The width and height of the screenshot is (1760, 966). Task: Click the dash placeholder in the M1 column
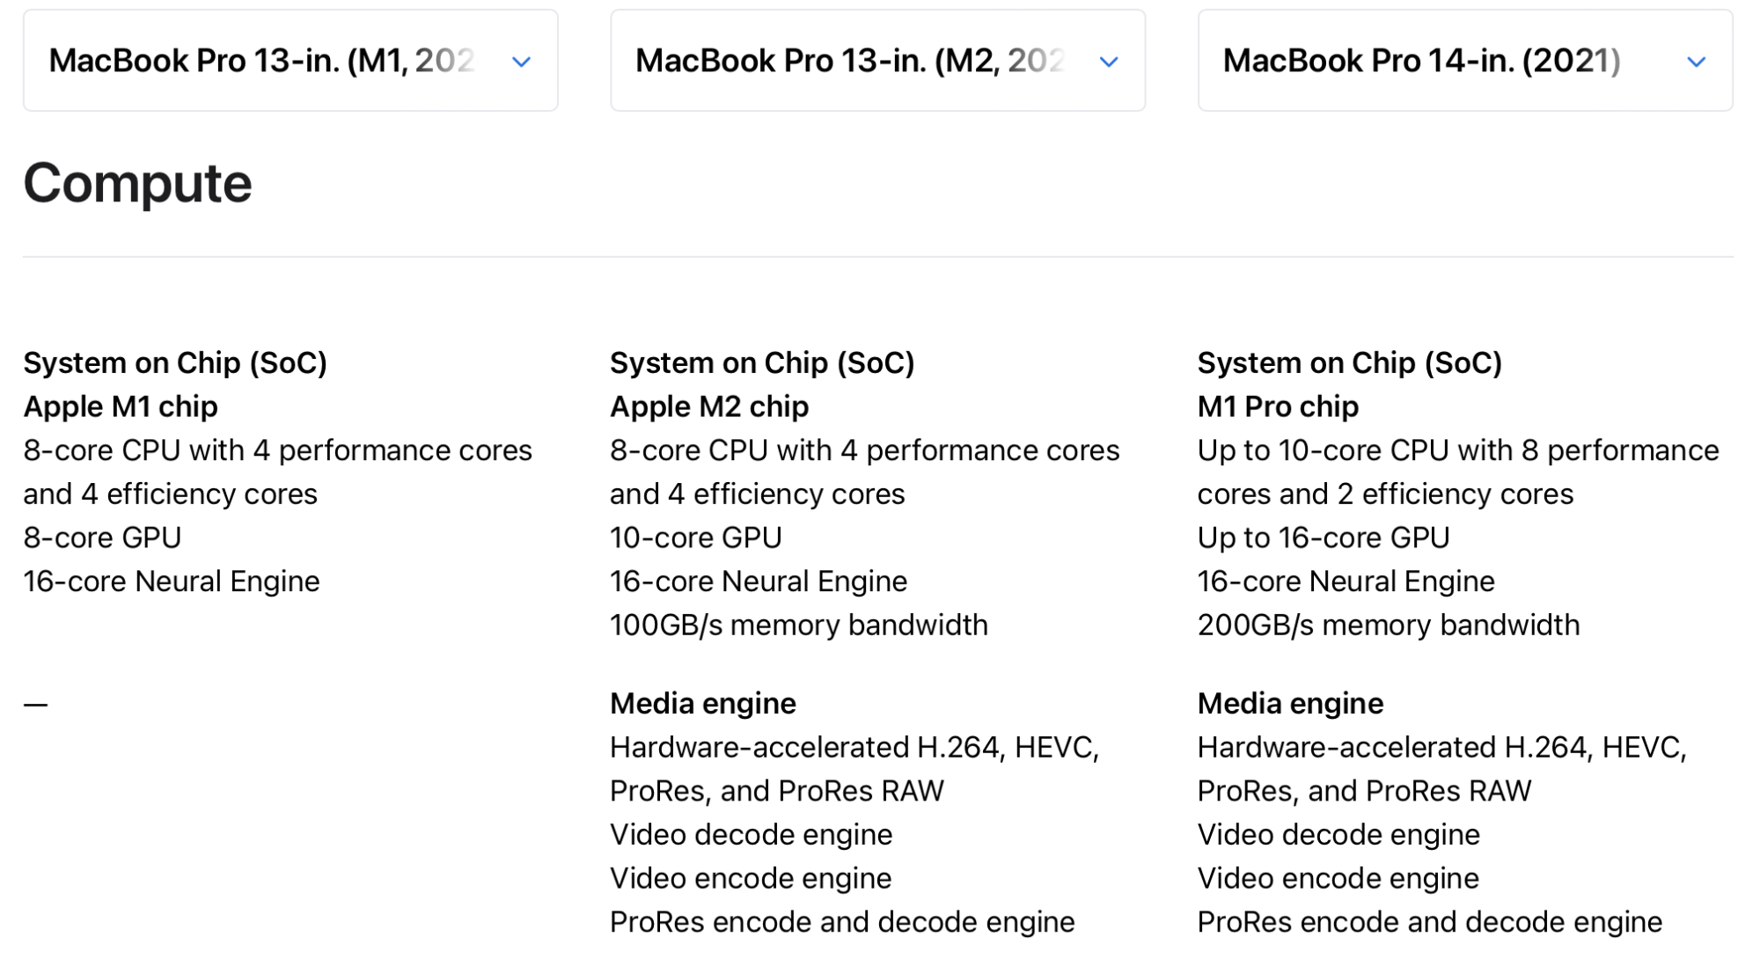(35, 704)
